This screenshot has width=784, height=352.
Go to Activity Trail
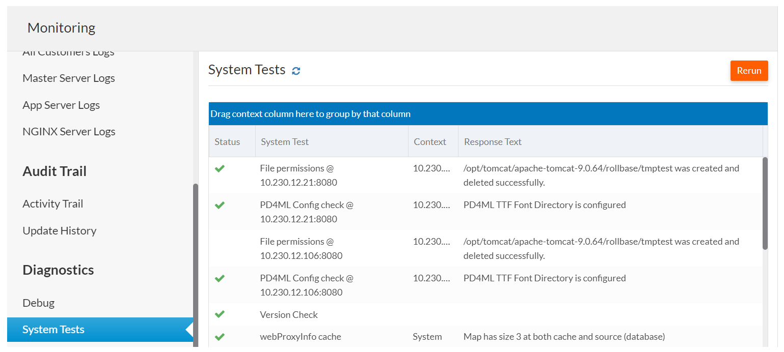pos(52,204)
